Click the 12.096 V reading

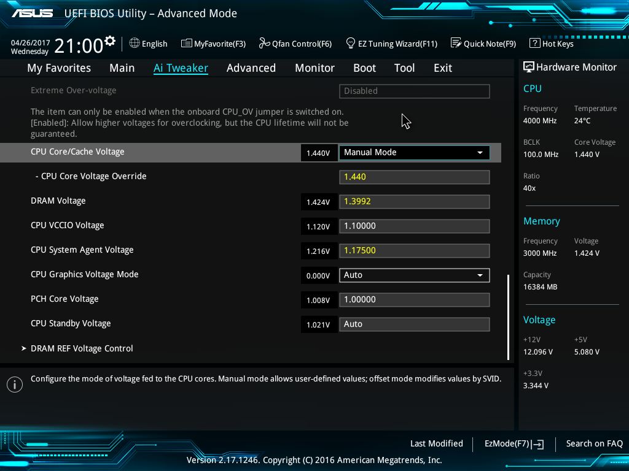538,352
